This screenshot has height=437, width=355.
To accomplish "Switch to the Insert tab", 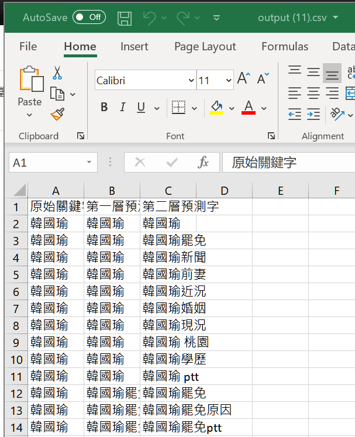I will tap(135, 47).
